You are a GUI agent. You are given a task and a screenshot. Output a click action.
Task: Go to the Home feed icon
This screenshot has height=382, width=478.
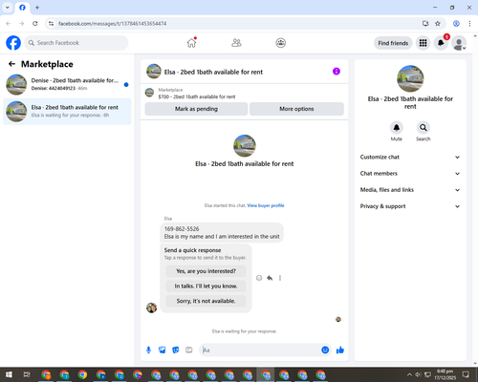point(191,43)
